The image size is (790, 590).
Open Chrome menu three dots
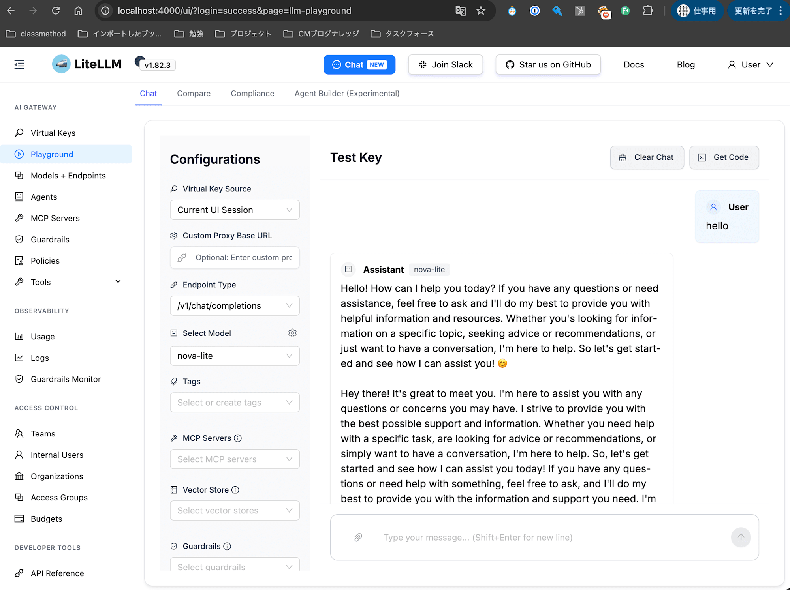point(781,11)
